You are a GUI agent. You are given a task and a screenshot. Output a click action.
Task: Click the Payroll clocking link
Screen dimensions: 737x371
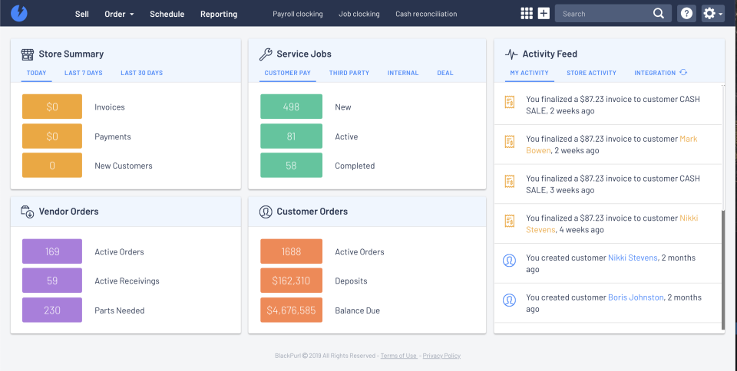(298, 14)
